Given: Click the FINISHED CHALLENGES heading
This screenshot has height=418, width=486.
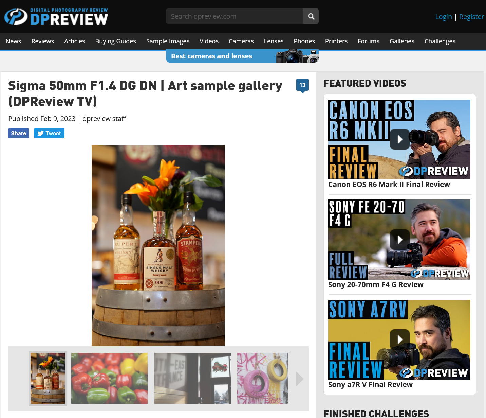Looking at the screenshot, I should coord(376,414).
